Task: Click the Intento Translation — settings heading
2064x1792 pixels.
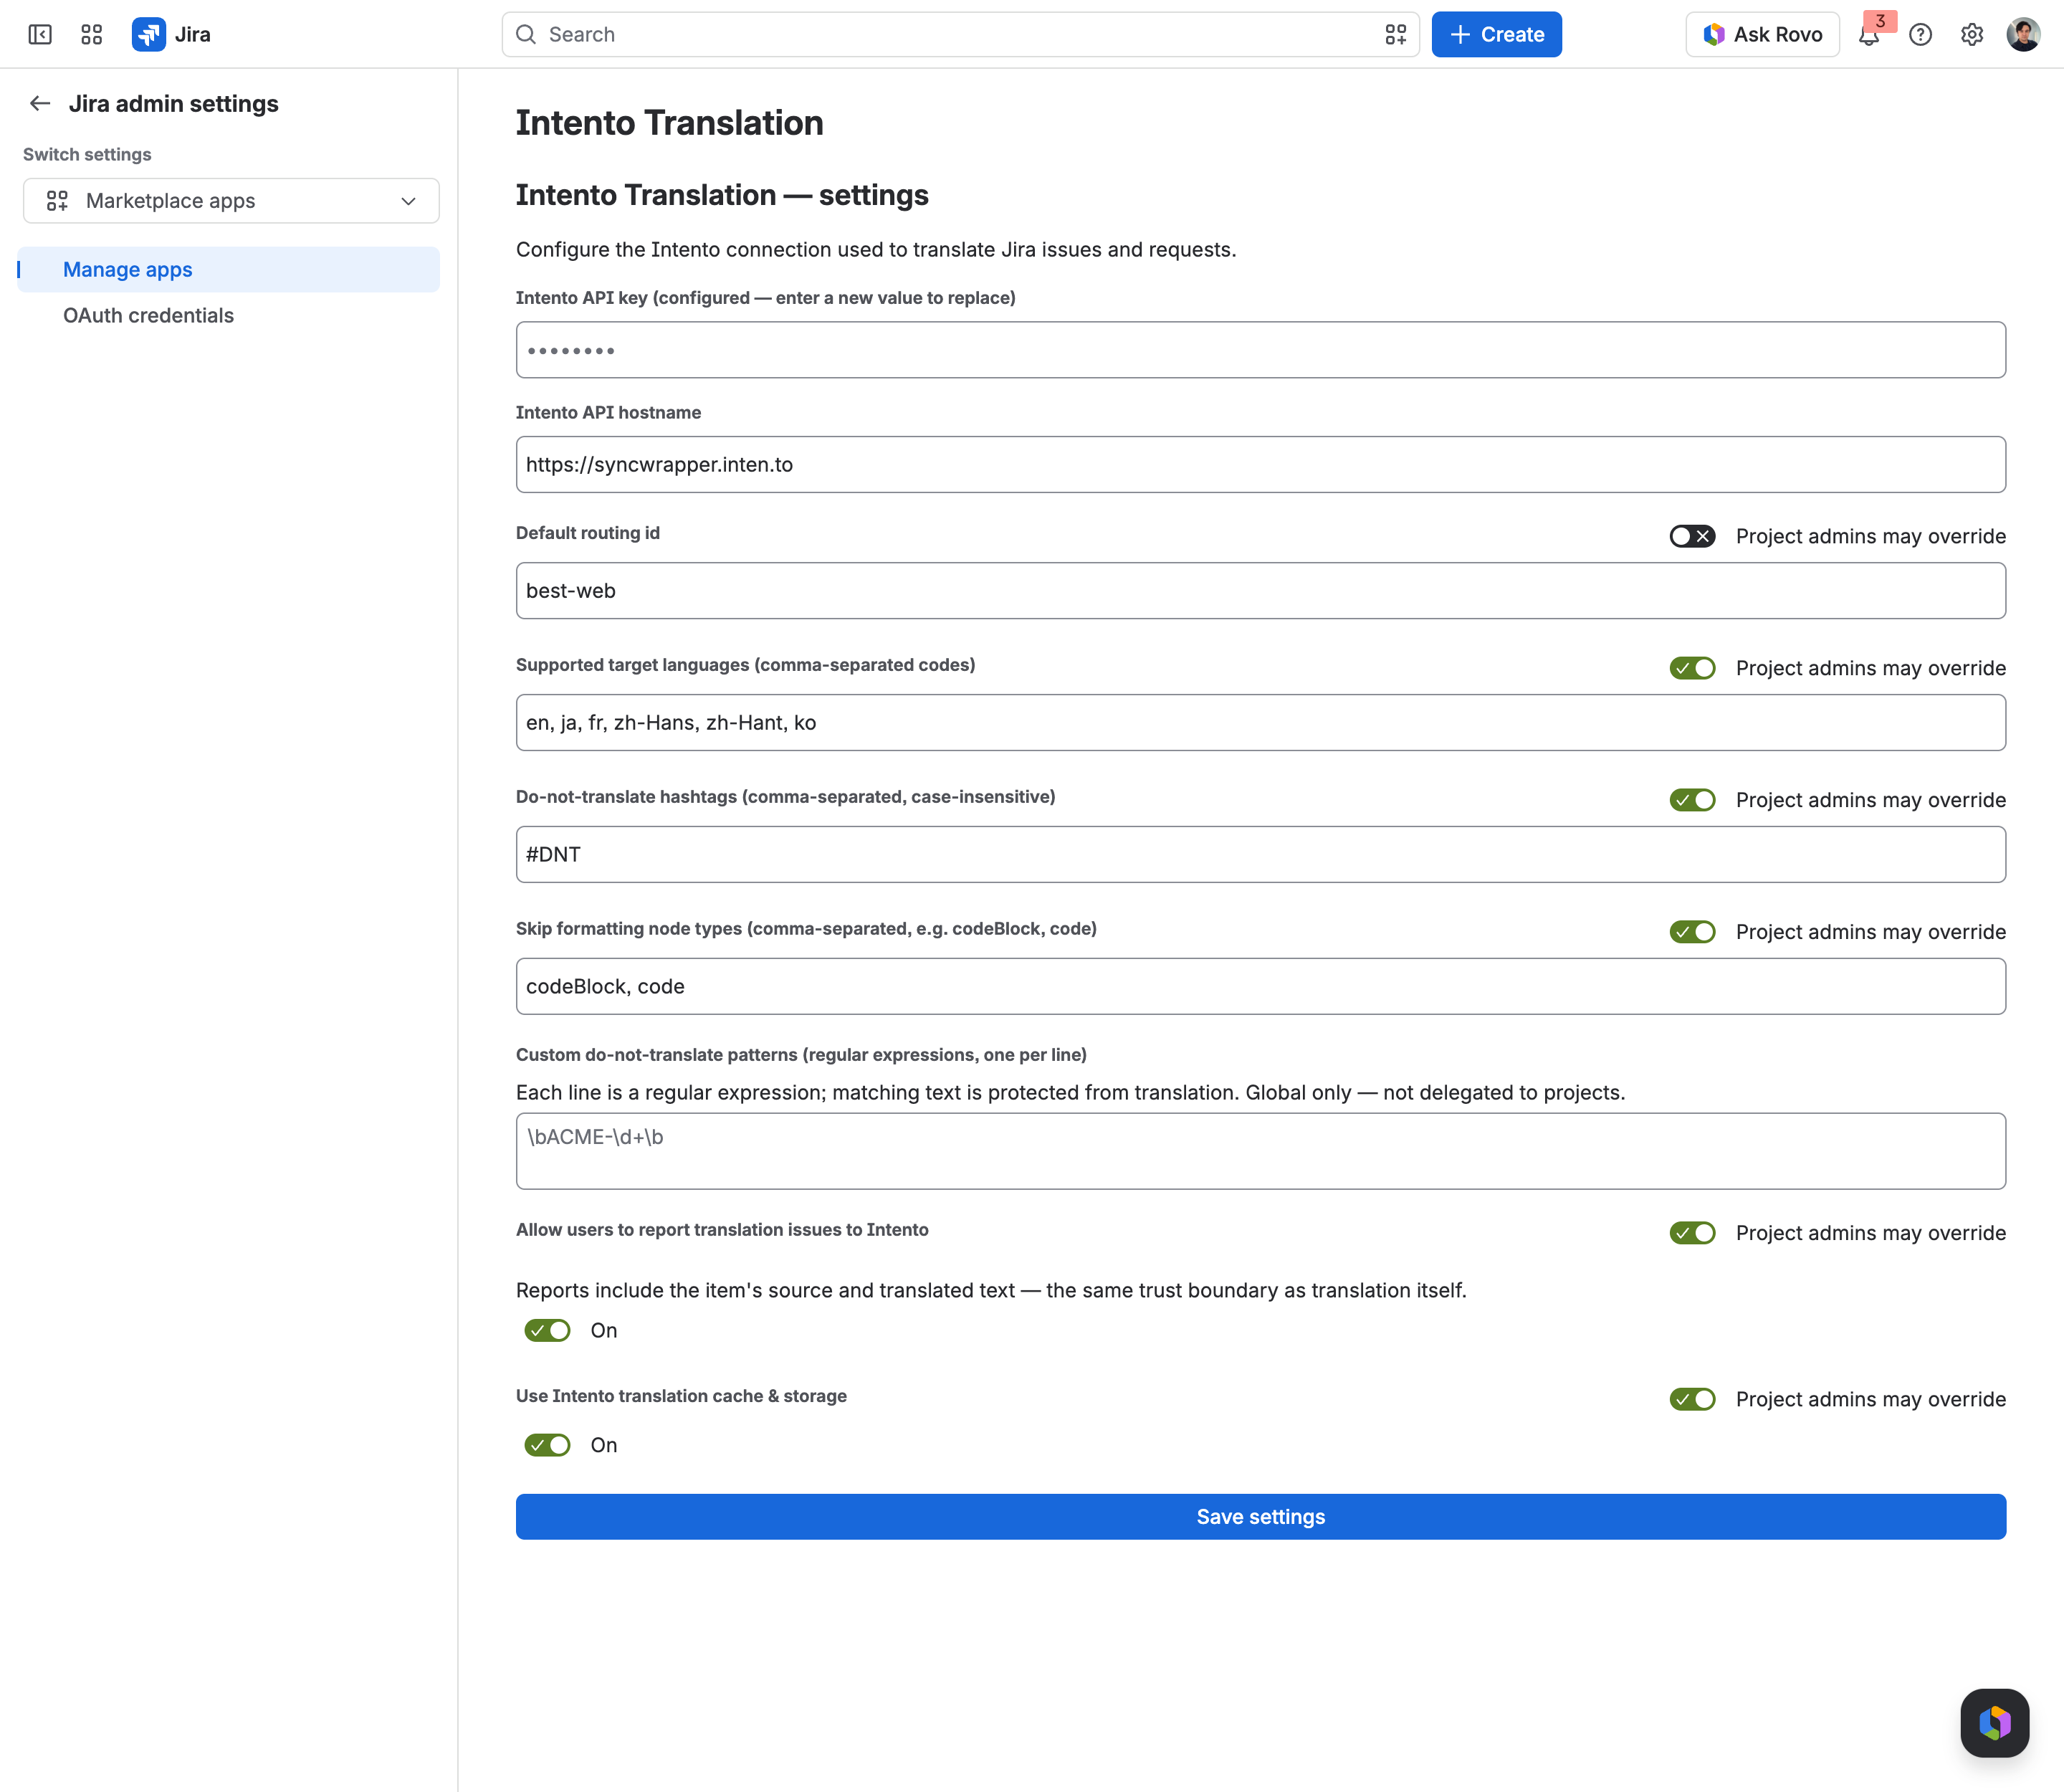Action: coord(722,196)
